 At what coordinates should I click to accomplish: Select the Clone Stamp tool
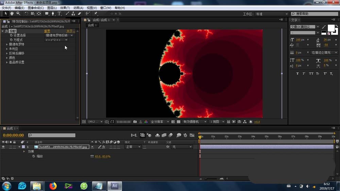tap(73, 14)
